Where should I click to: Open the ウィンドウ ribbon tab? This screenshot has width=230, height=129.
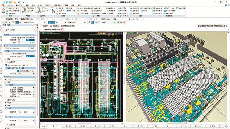[x=47, y=5]
